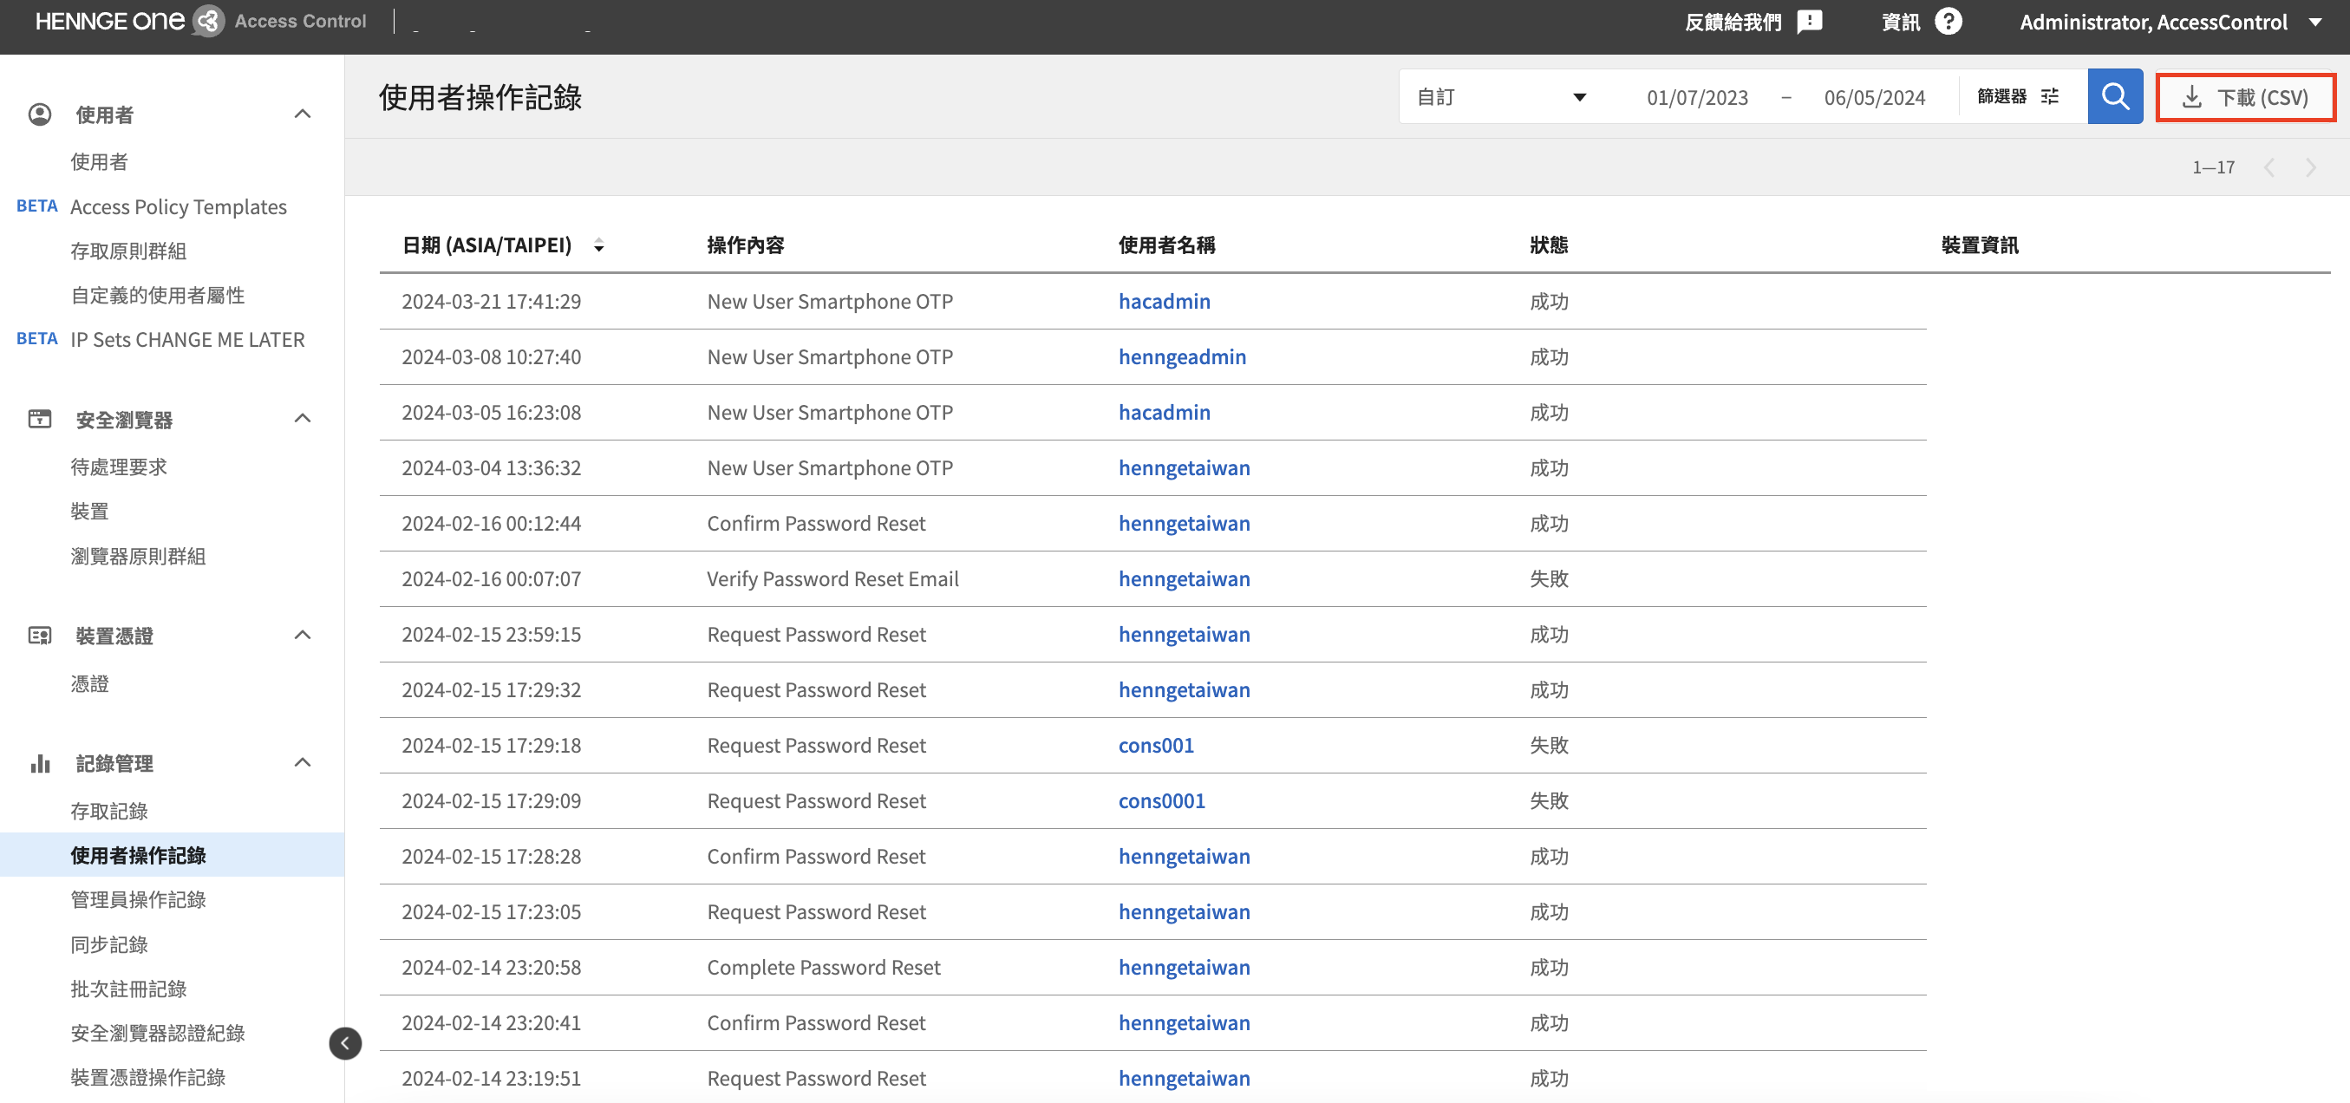The height and width of the screenshot is (1103, 2350).
Task: Open cons0001 user link
Action: point(1161,801)
